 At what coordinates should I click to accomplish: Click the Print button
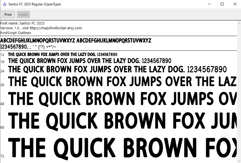point(8,15)
